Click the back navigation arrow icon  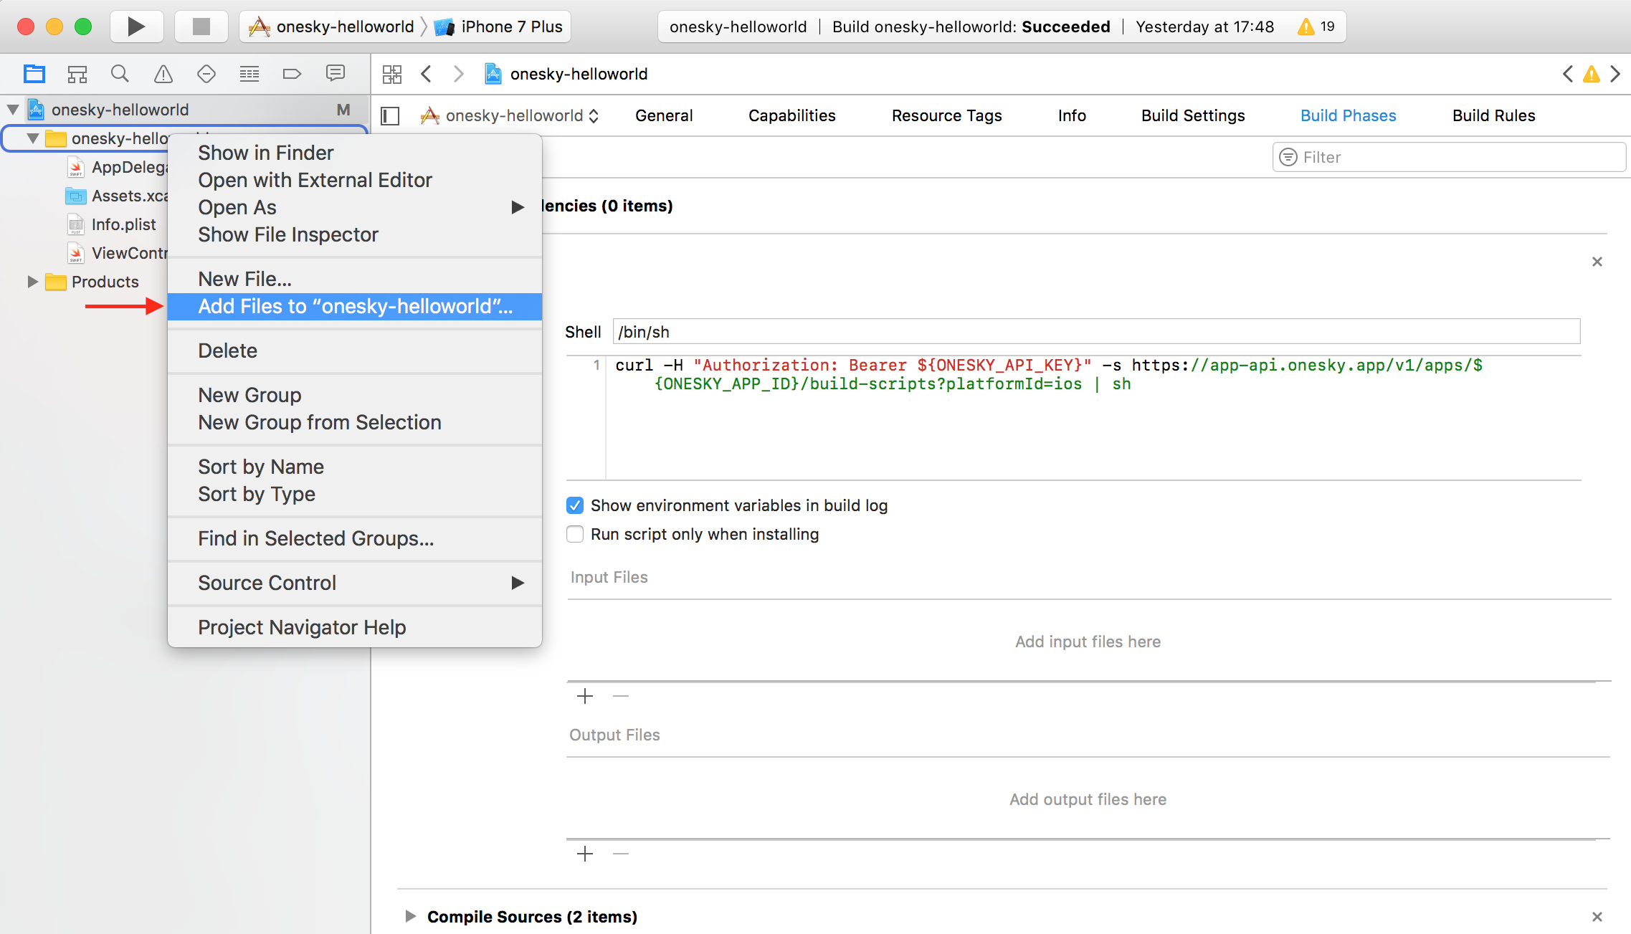tap(426, 74)
